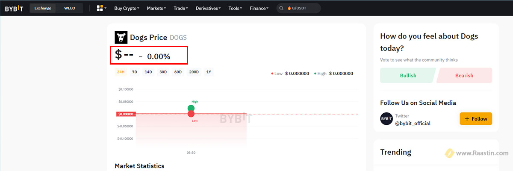513x171 pixels.
Task: Click the Market Statistics heading
Action: (x=139, y=166)
